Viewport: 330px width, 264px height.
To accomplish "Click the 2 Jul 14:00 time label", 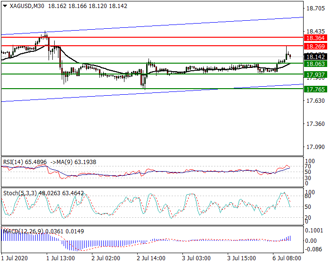I will [x=151, y=258].
